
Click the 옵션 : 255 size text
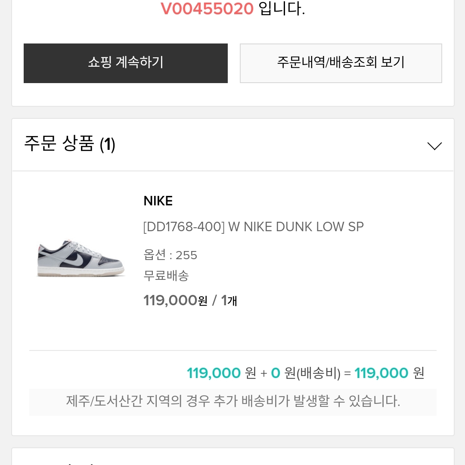coord(170,255)
